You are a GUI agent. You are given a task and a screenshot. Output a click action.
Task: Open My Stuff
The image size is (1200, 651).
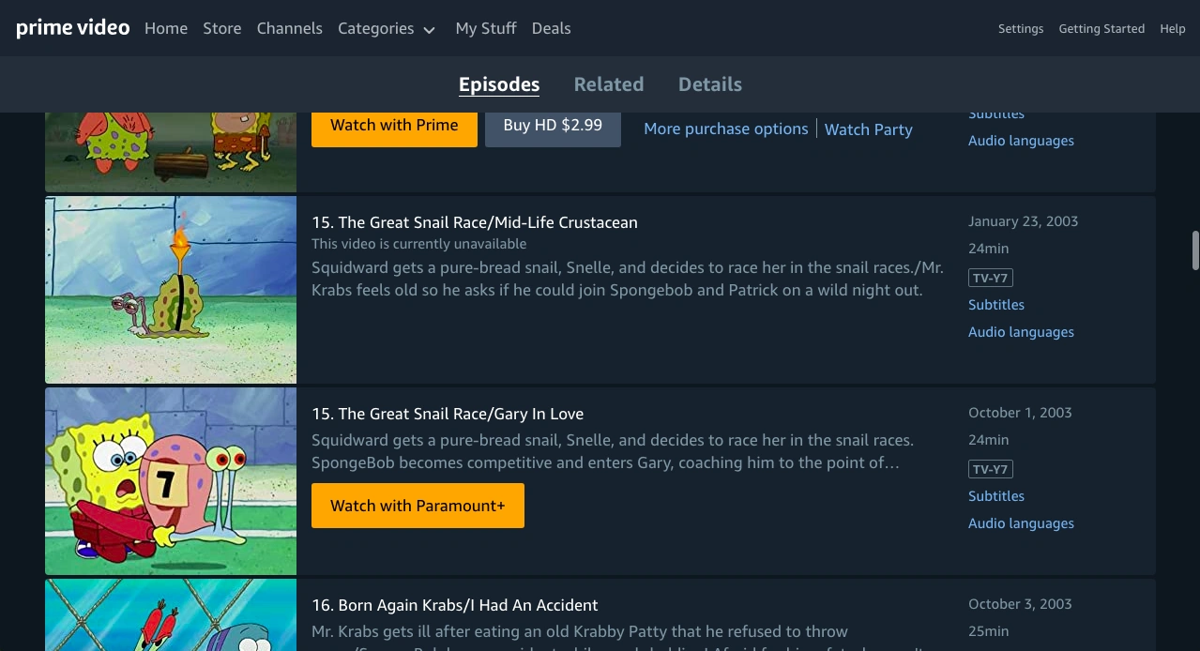tap(486, 28)
